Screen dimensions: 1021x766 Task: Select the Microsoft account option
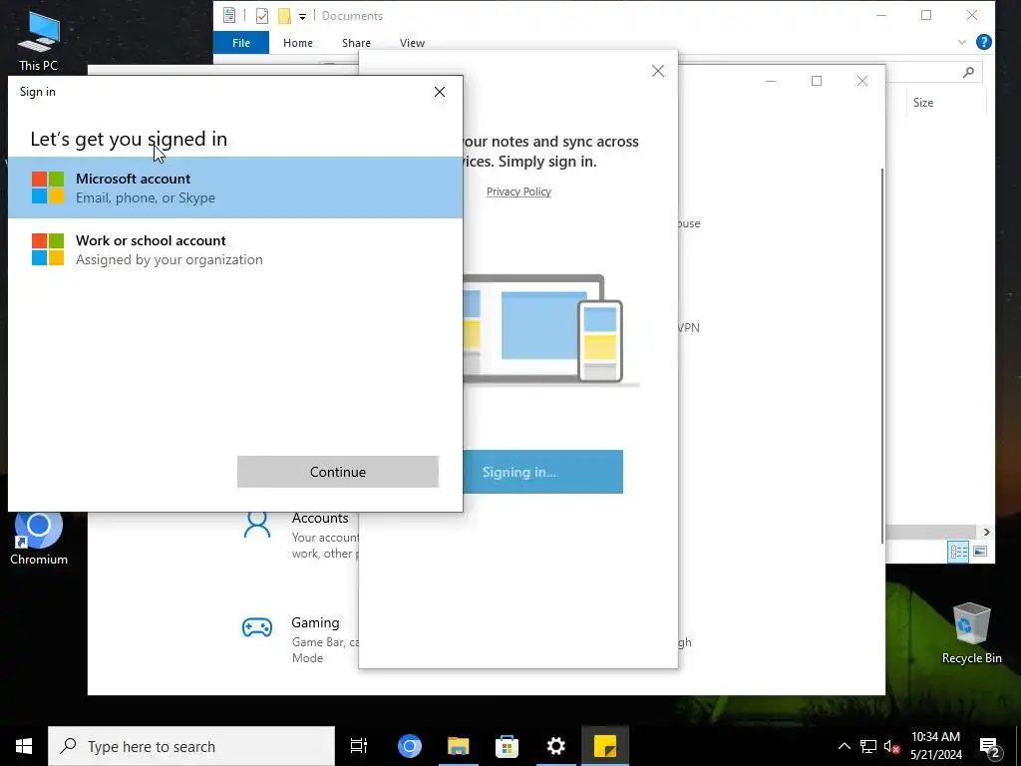tap(235, 188)
